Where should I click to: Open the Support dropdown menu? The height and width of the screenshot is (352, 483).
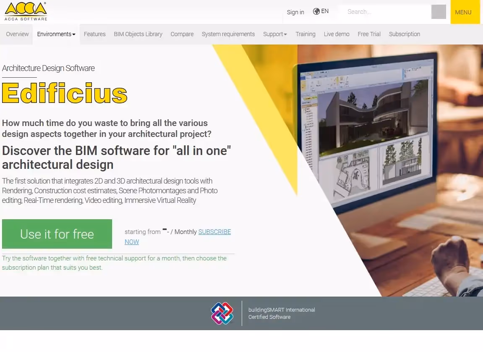[274, 34]
